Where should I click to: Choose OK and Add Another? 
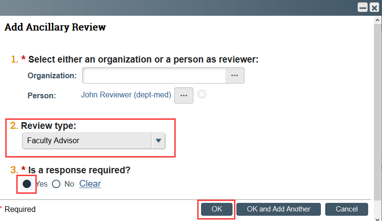pos(278,209)
